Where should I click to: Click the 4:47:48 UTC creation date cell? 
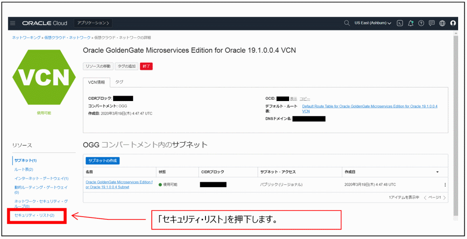coord(370,185)
